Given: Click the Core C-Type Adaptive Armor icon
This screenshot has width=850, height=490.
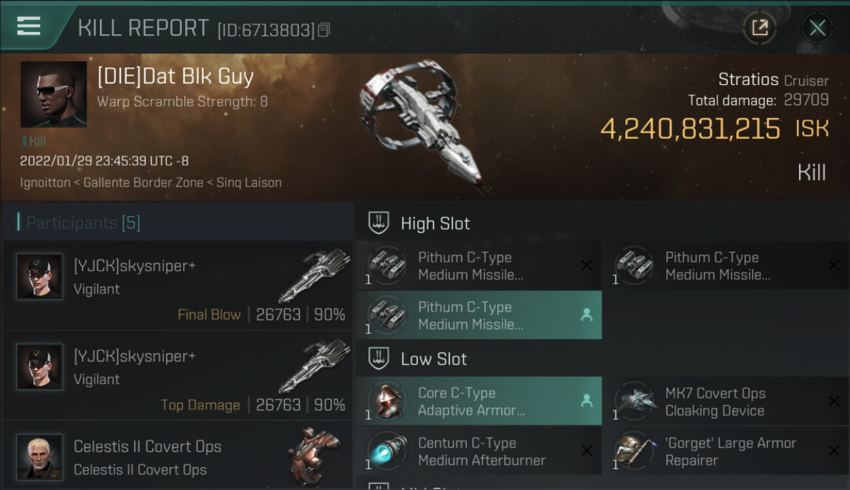Looking at the screenshot, I should click(x=387, y=401).
